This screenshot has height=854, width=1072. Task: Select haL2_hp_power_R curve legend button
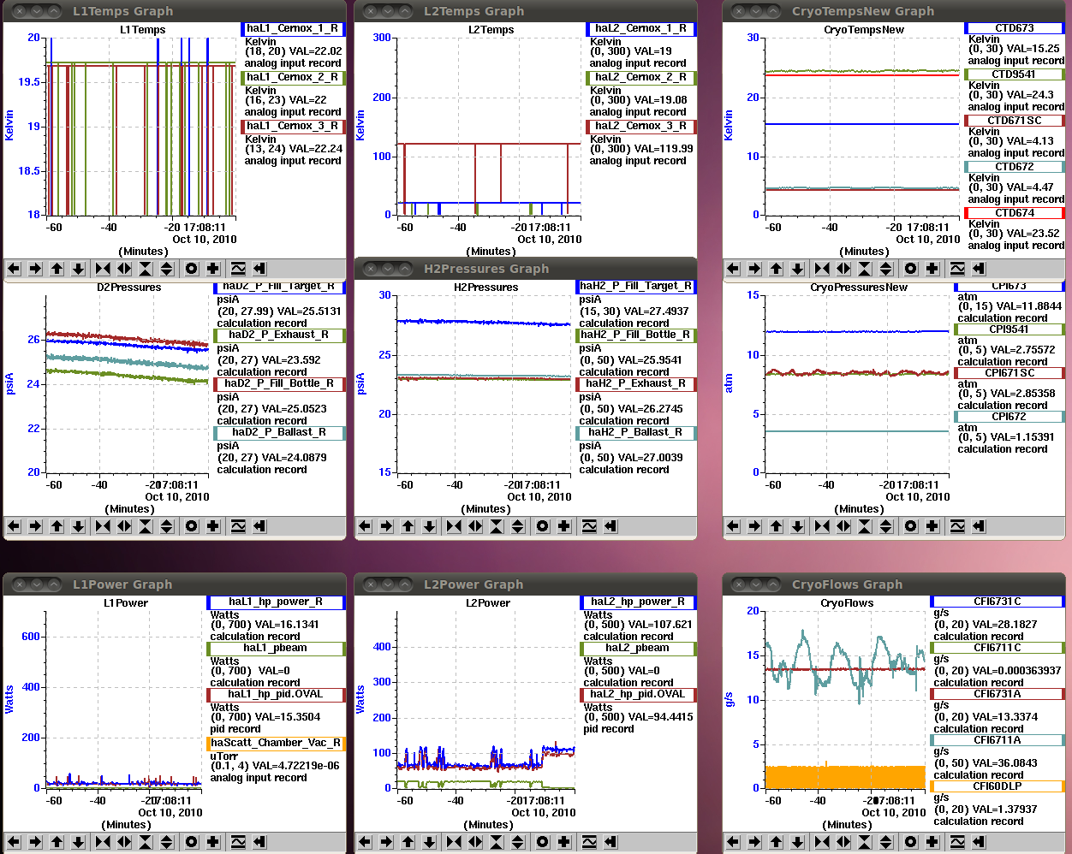tap(638, 602)
